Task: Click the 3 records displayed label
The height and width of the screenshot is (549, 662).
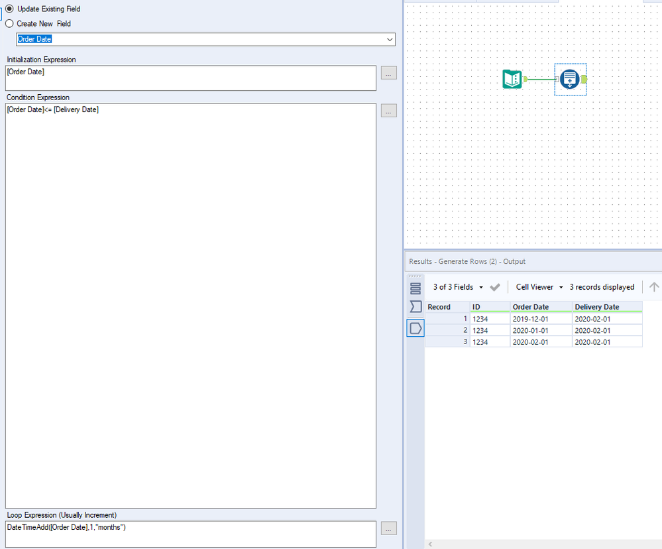Action: (x=602, y=287)
